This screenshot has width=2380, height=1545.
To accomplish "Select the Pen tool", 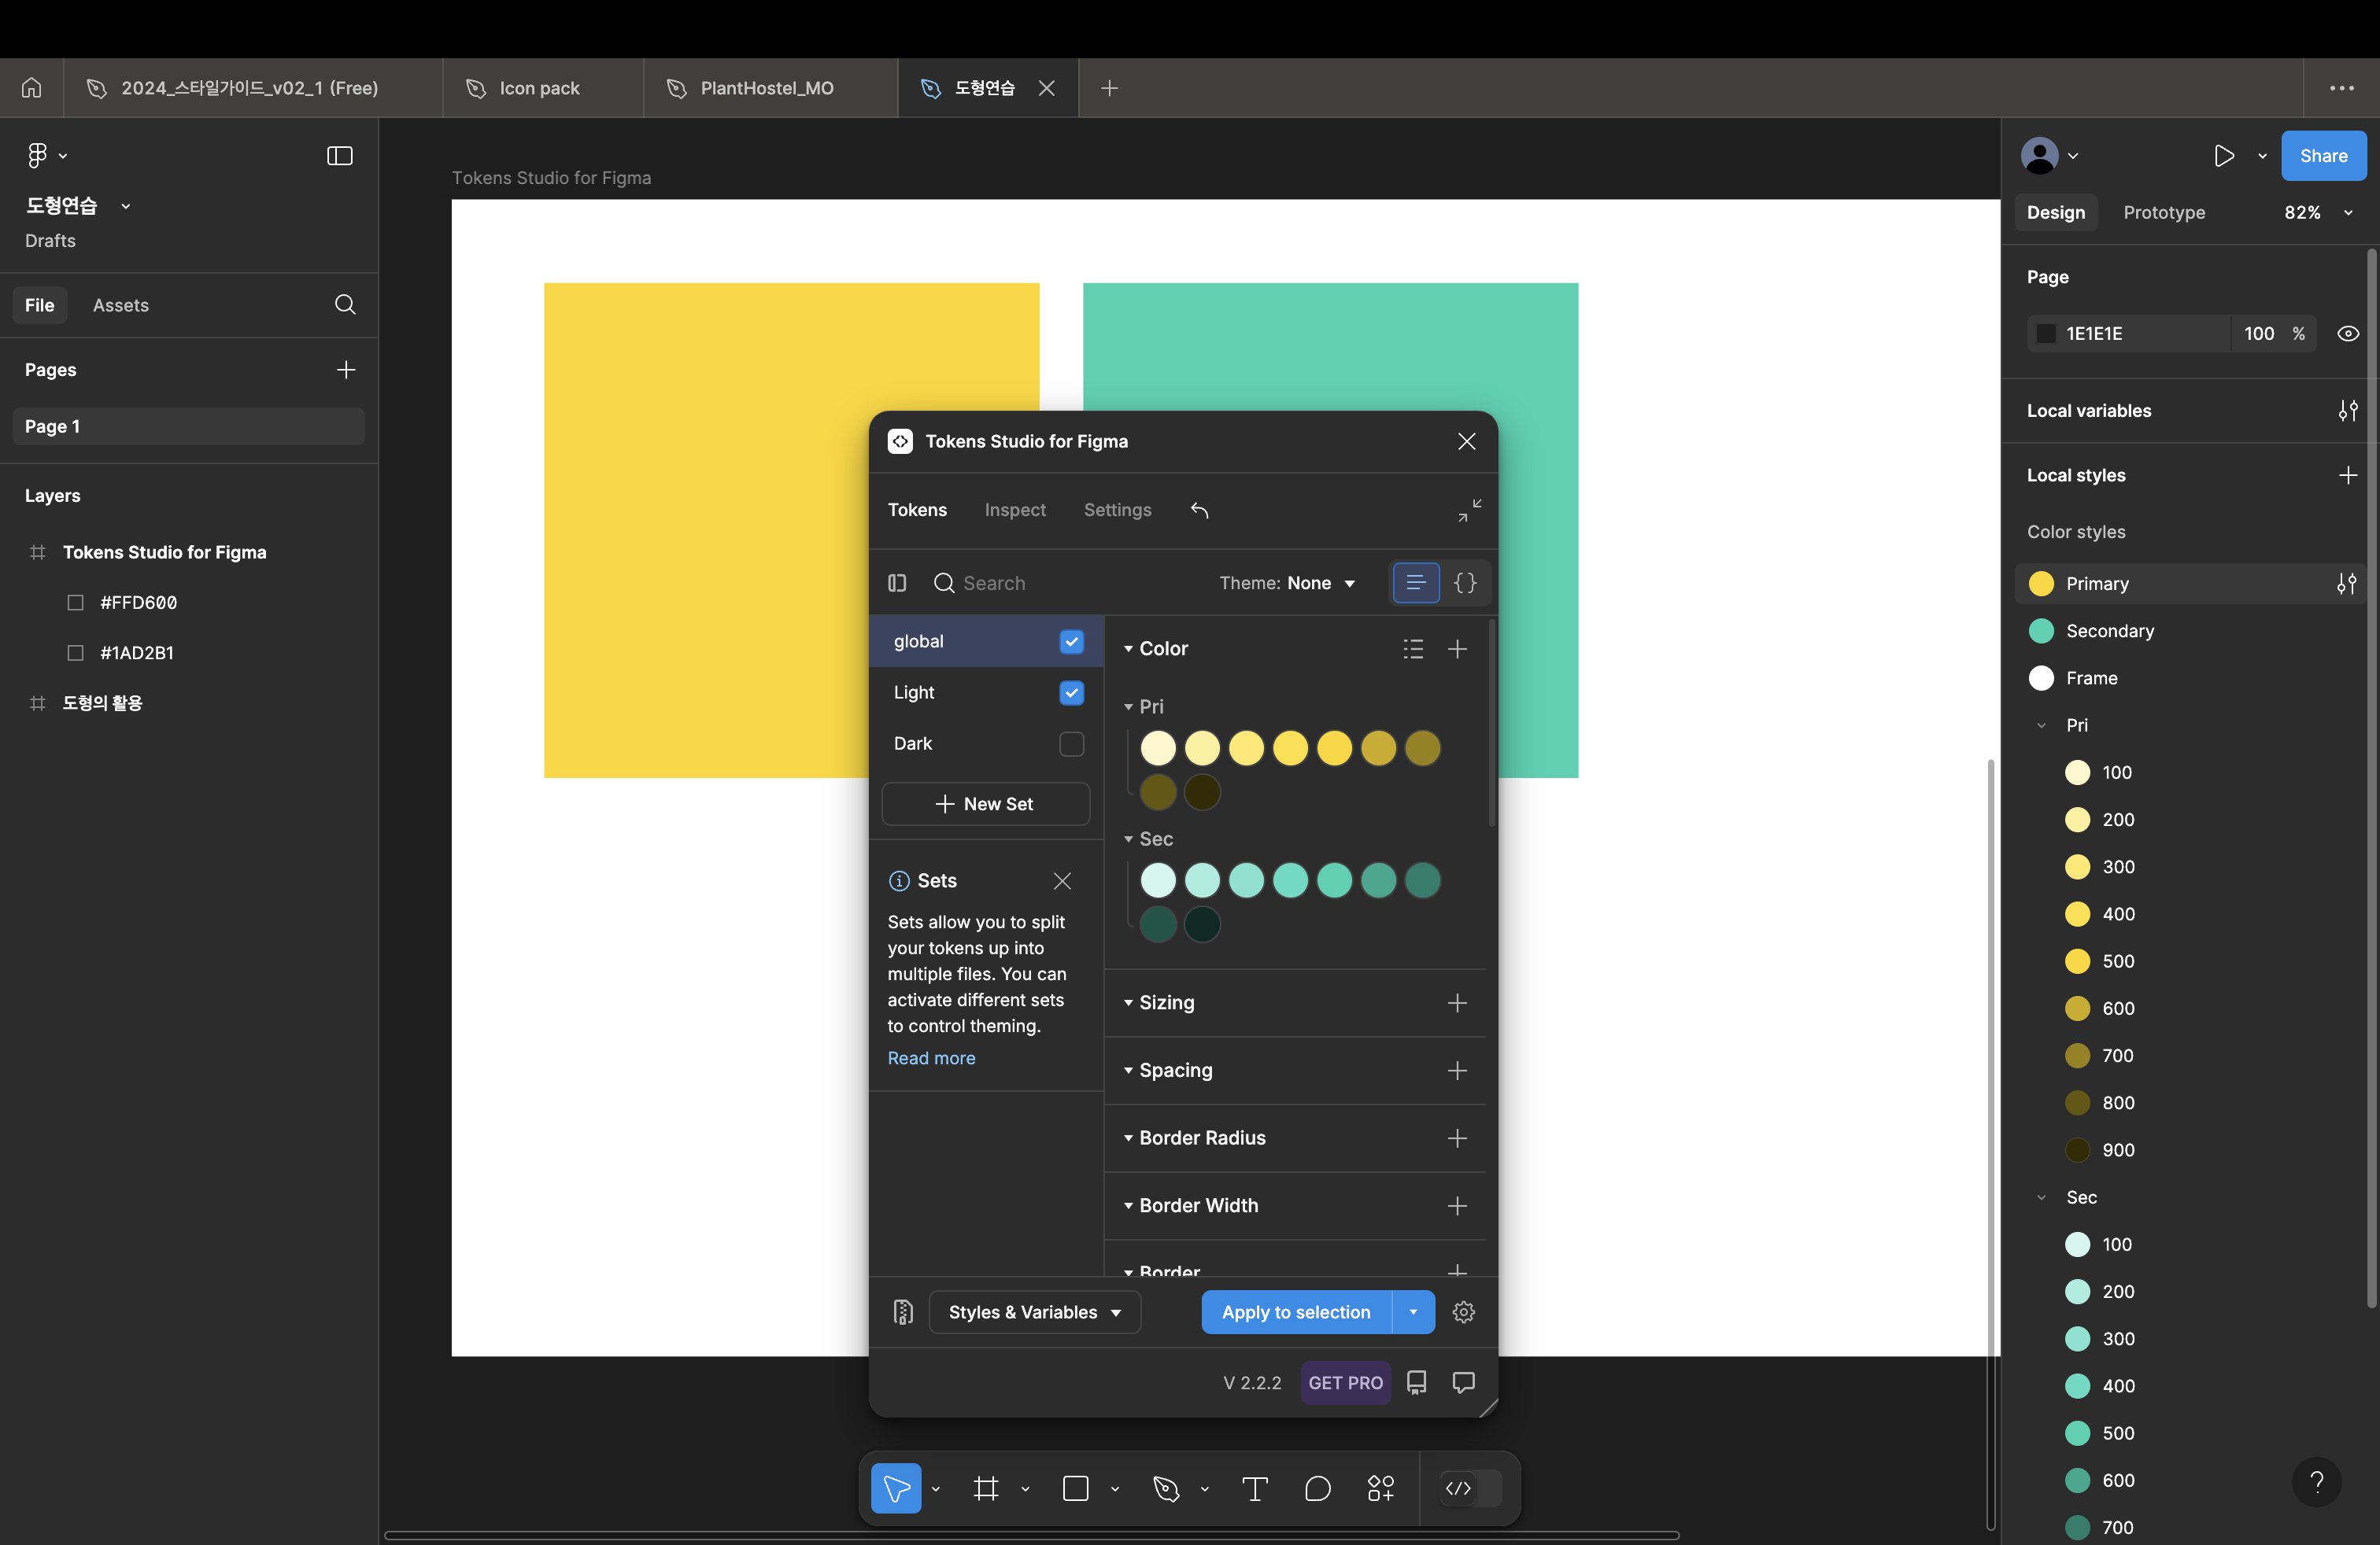I will coord(1166,1489).
